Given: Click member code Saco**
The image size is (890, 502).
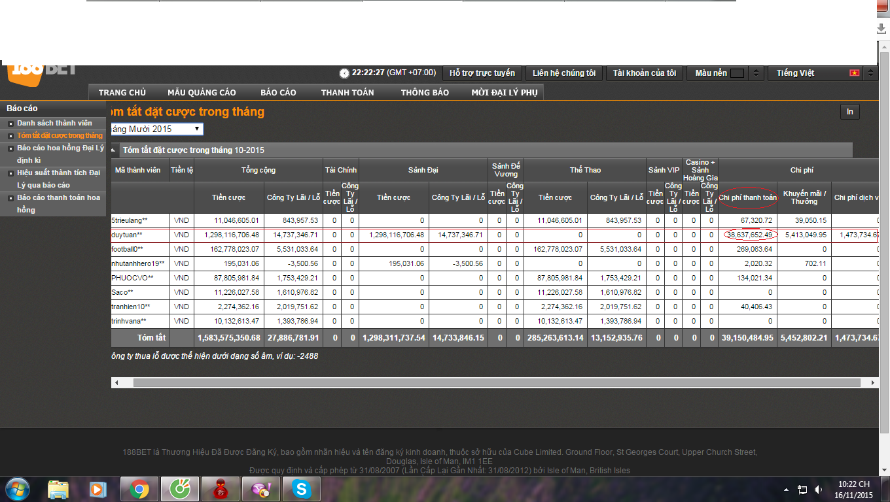Looking at the screenshot, I should (x=120, y=293).
